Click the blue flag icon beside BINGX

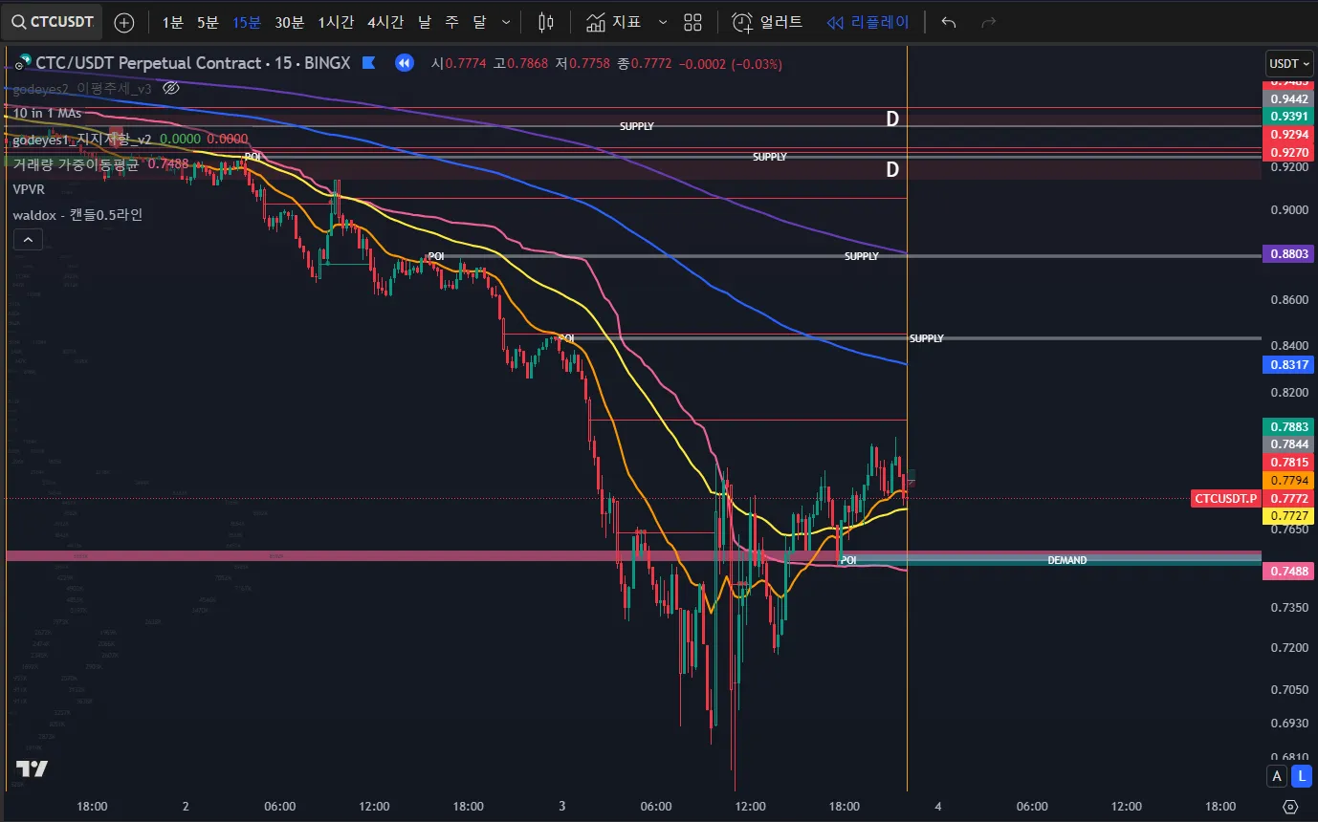[x=368, y=63]
